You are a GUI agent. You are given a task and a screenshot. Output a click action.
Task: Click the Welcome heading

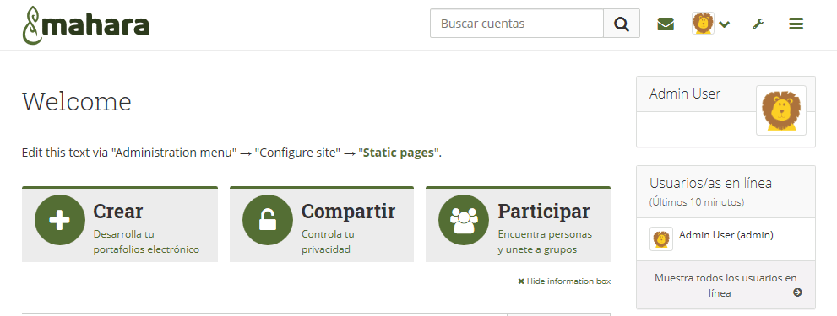[77, 101]
